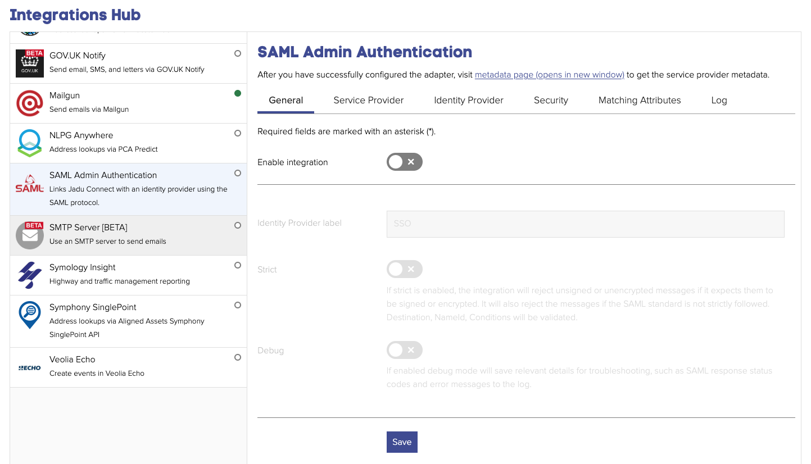The image size is (811, 464).
Task: Click the Symology Insight logo icon
Action: pos(30,275)
